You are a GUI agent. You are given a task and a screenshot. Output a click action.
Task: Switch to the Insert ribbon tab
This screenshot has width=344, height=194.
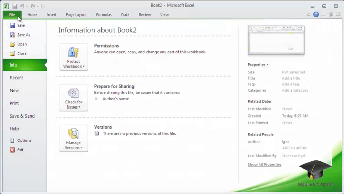52,15
